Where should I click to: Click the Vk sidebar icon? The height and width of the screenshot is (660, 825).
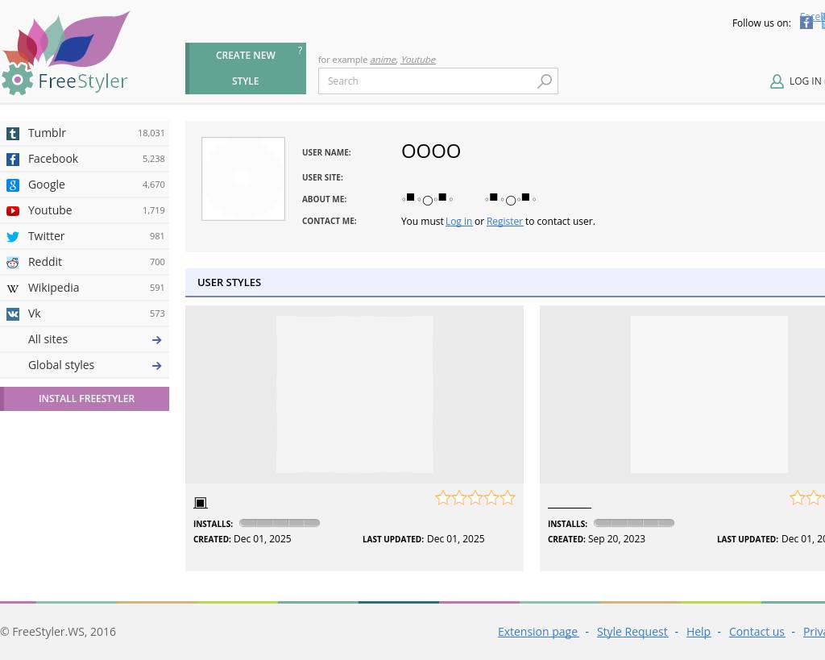pyautogui.click(x=13, y=314)
